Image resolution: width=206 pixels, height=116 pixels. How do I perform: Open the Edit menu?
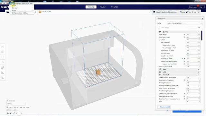coord(4,3)
